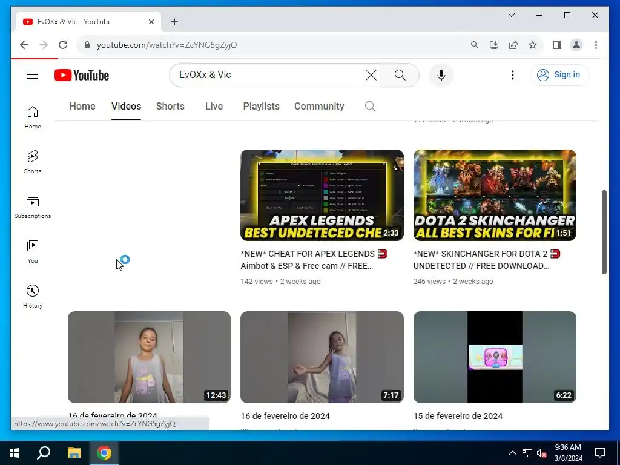Switch to the channel Shorts tab
Viewport: 620px width, 465px height.
[x=170, y=106]
